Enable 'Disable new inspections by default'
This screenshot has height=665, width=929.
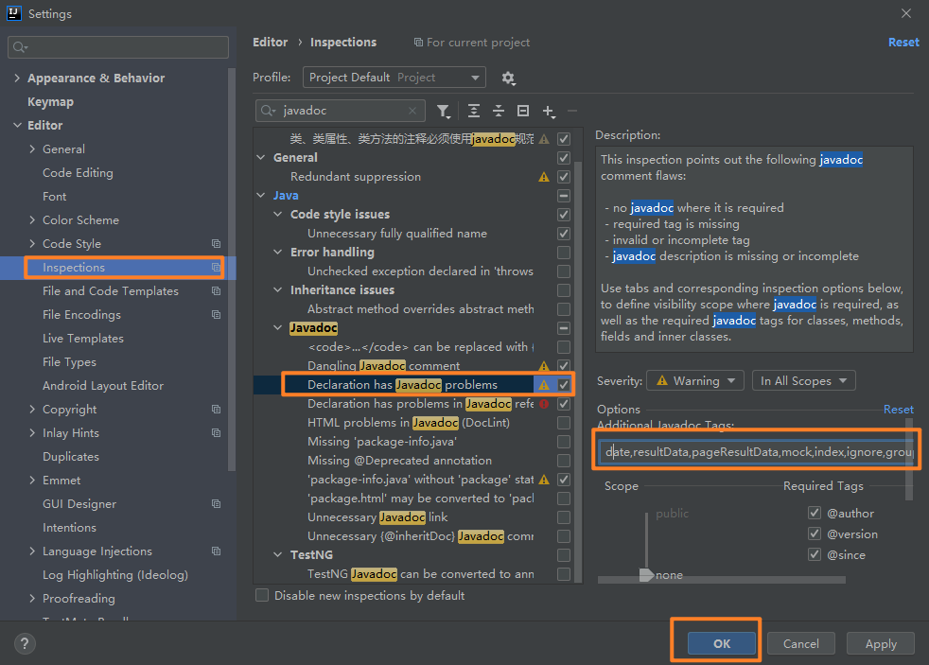tap(262, 596)
